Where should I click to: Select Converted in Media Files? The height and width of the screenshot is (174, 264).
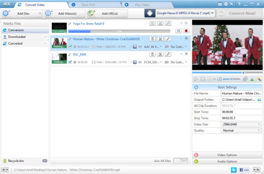(25, 43)
